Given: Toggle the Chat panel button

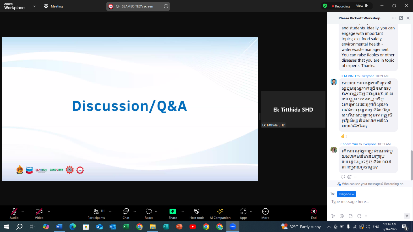Looking at the screenshot, I should [x=126, y=212].
